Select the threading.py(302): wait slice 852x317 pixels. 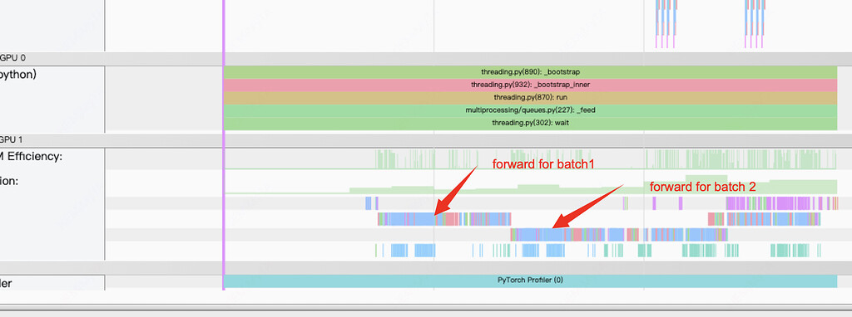click(x=530, y=124)
